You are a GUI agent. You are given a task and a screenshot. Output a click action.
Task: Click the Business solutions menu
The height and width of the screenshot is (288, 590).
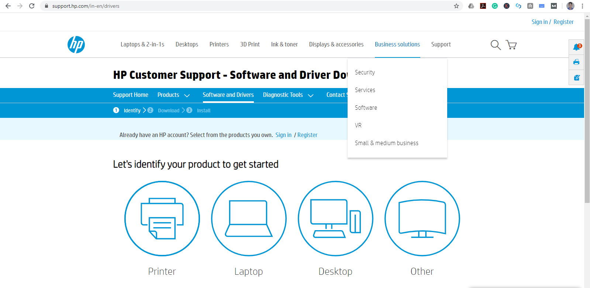[397, 44]
